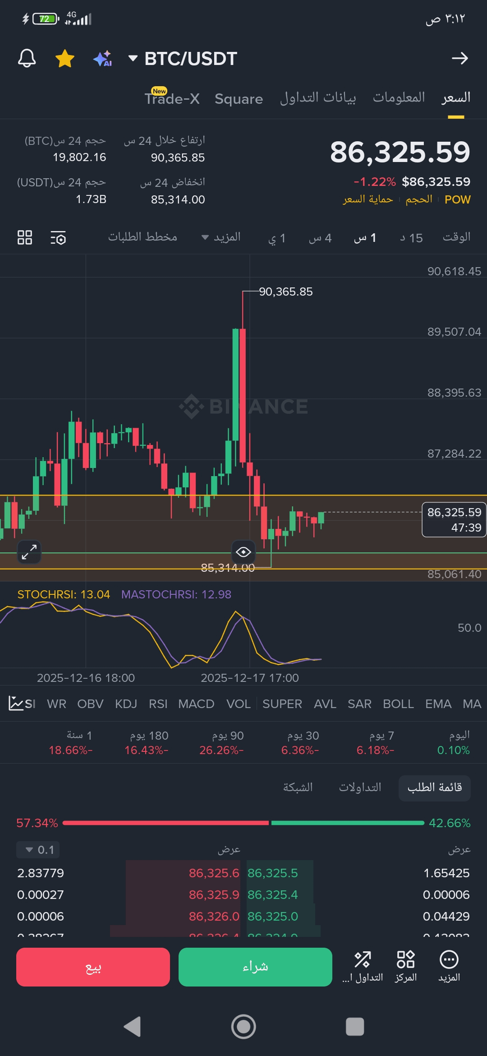
Task: Switch to the Square tab
Action: (239, 99)
